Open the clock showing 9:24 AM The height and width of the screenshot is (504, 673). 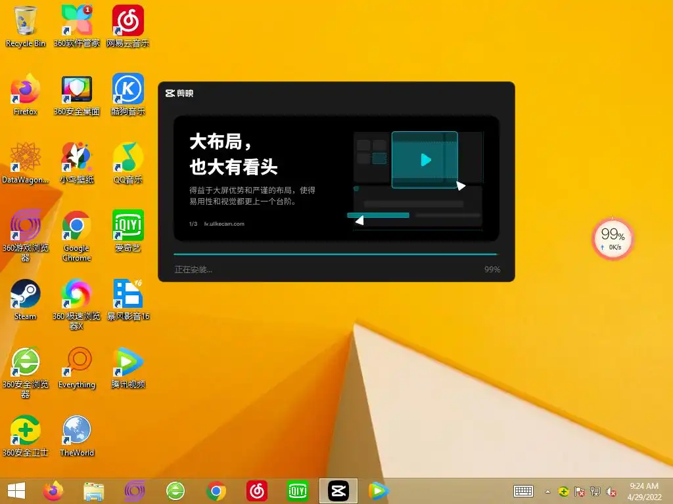(644, 492)
